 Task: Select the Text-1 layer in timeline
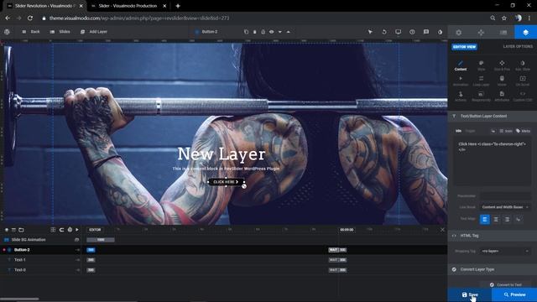(x=20, y=260)
